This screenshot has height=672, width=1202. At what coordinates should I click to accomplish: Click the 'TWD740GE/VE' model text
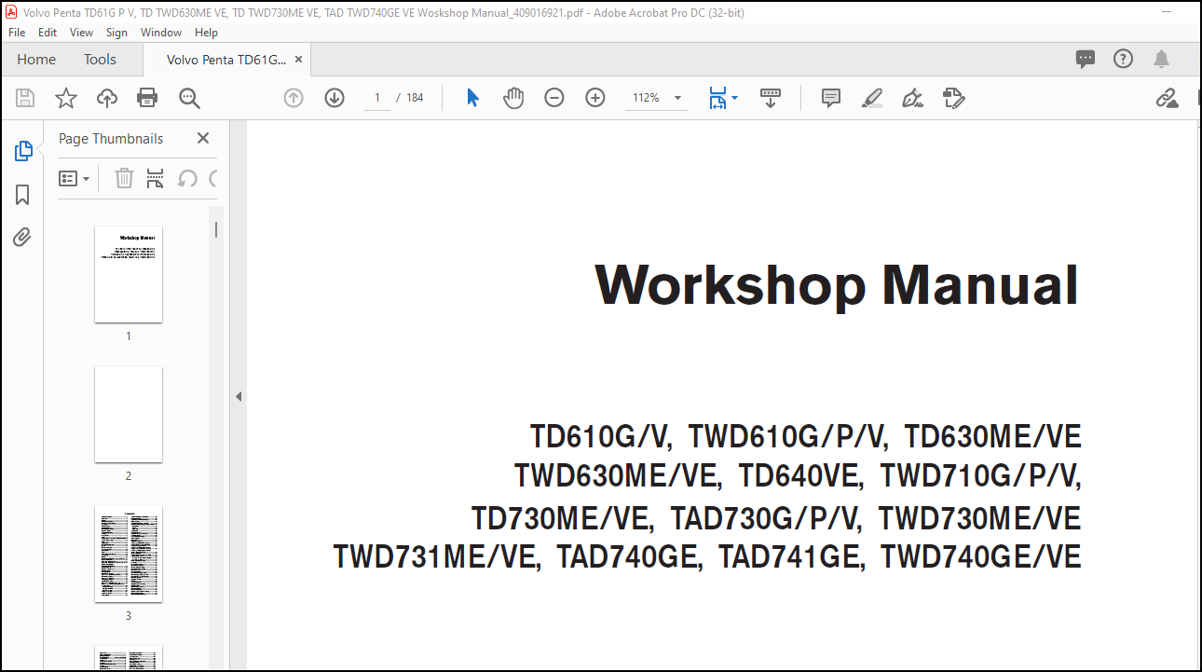[x=981, y=557]
